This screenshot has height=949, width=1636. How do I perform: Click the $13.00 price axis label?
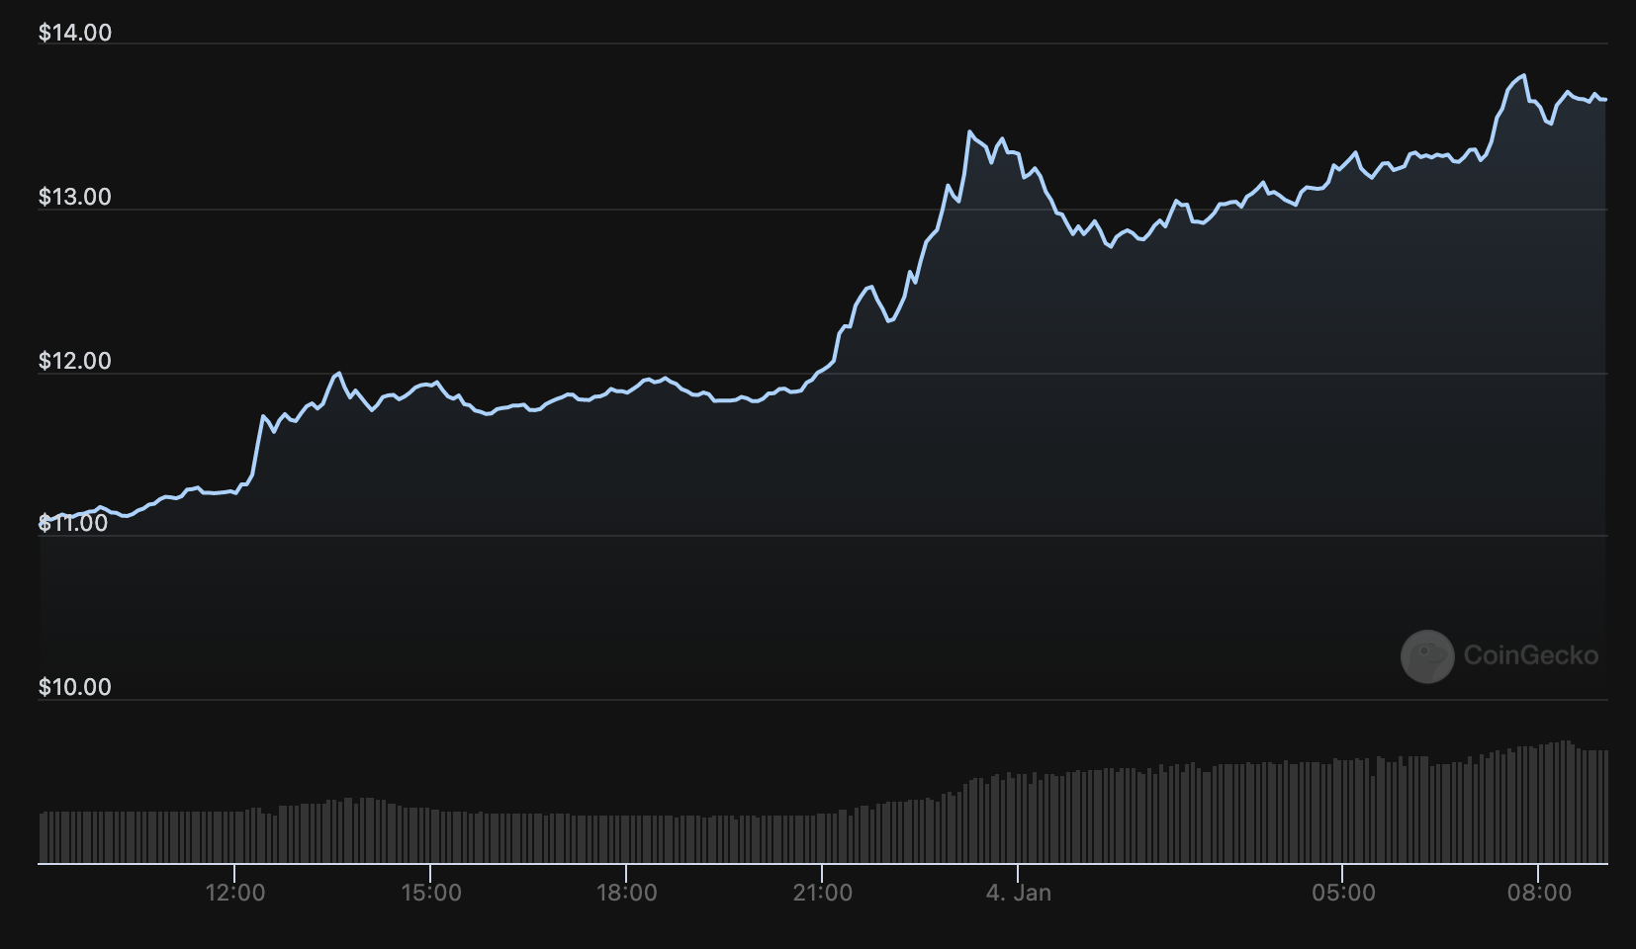pos(75,197)
